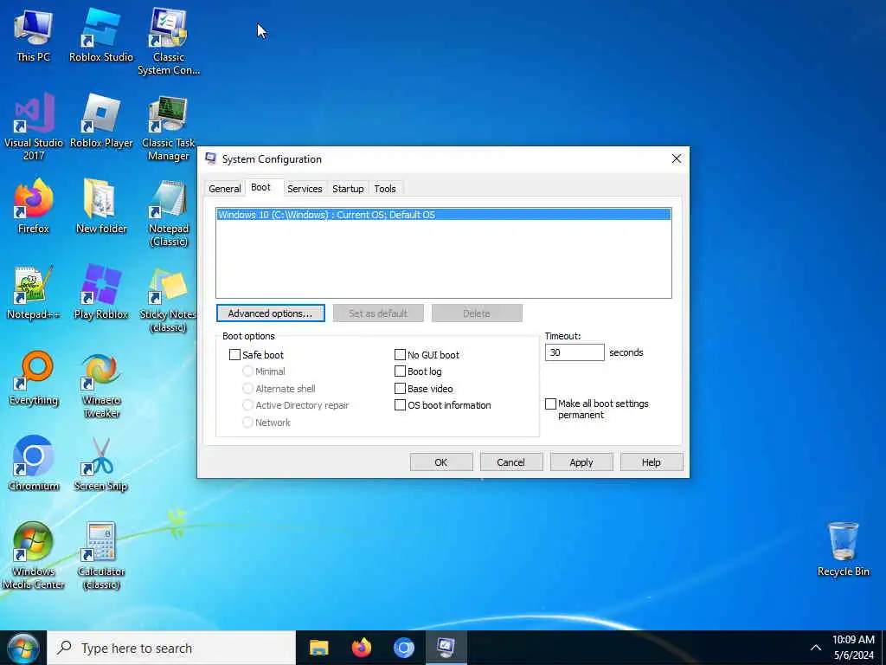The image size is (886, 665).
Task: Open the taskbar clock and date
Action: click(x=853, y=648)
